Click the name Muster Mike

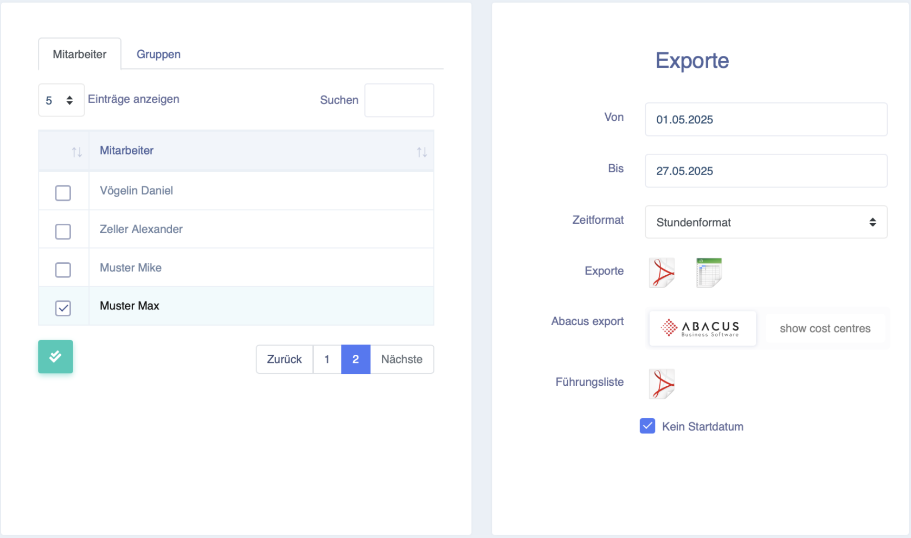tap(131, 268)
